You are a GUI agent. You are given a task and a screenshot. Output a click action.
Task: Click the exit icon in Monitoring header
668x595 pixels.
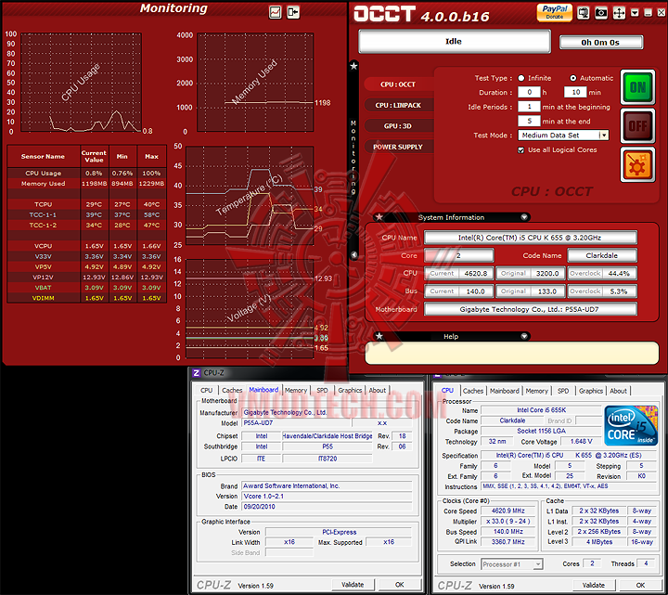point(293,12)
